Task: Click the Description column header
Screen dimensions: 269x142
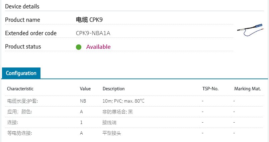Action: [113, 89]
